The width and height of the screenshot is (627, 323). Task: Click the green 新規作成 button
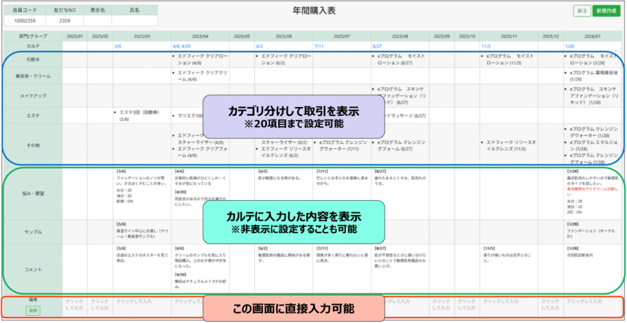(x=606, y=11)
